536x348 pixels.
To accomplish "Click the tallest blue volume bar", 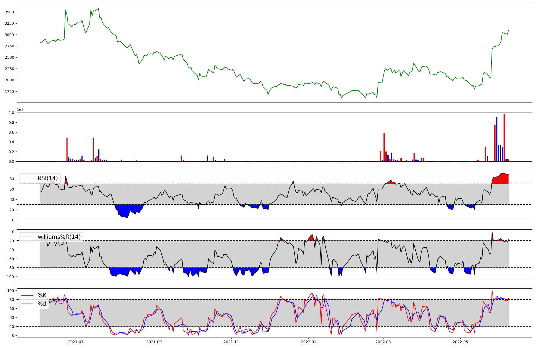I will click(x=497, y=139).
